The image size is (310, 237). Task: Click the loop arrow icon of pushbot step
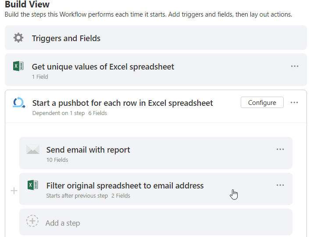coord(19,102)
